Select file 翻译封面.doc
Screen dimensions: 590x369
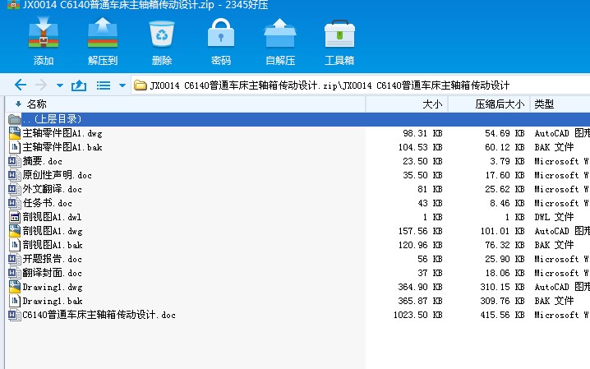click(53, 273)
